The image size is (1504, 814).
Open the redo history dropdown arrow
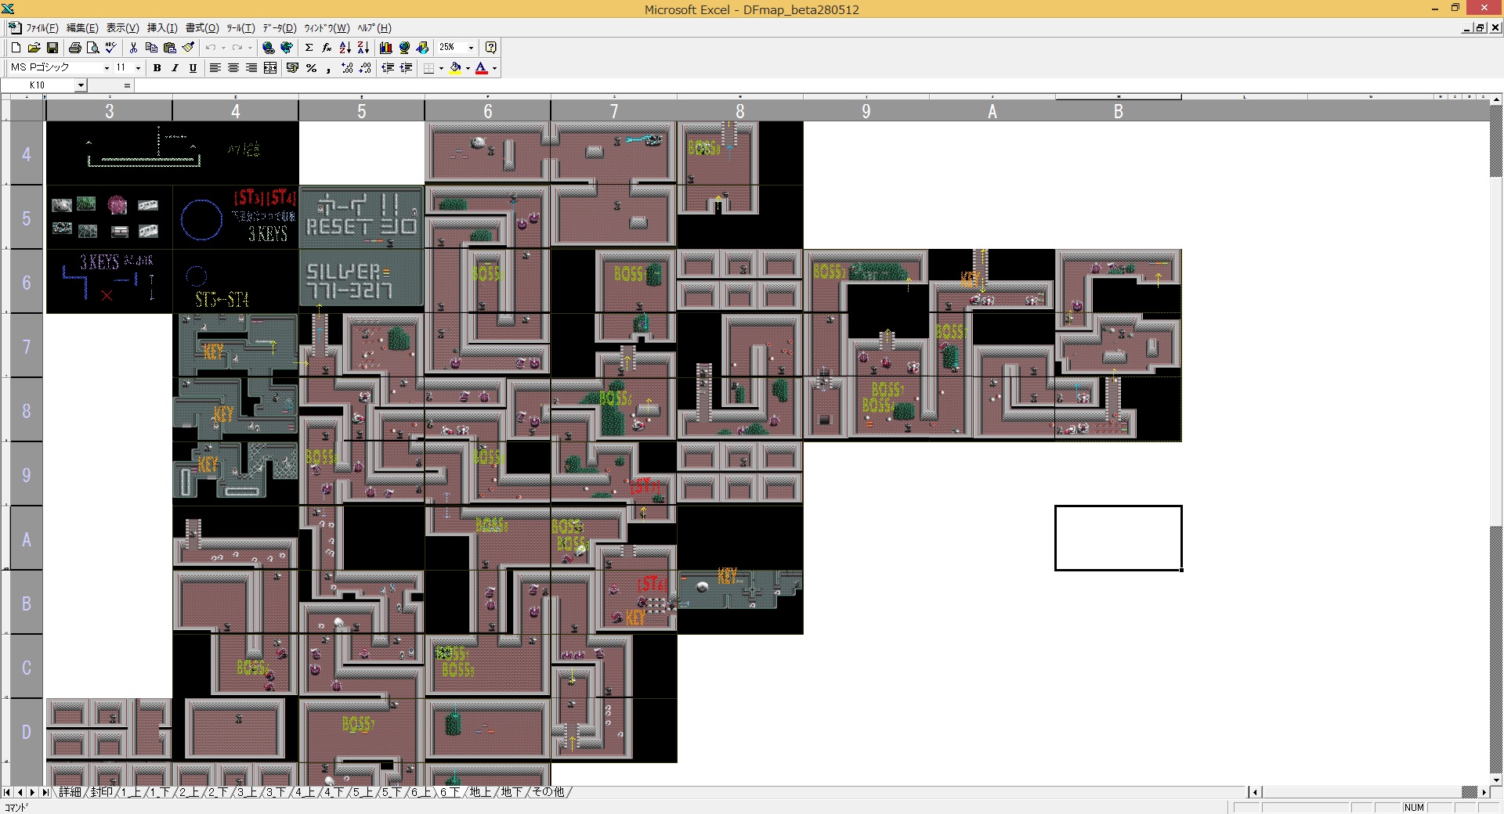point(250,48)
